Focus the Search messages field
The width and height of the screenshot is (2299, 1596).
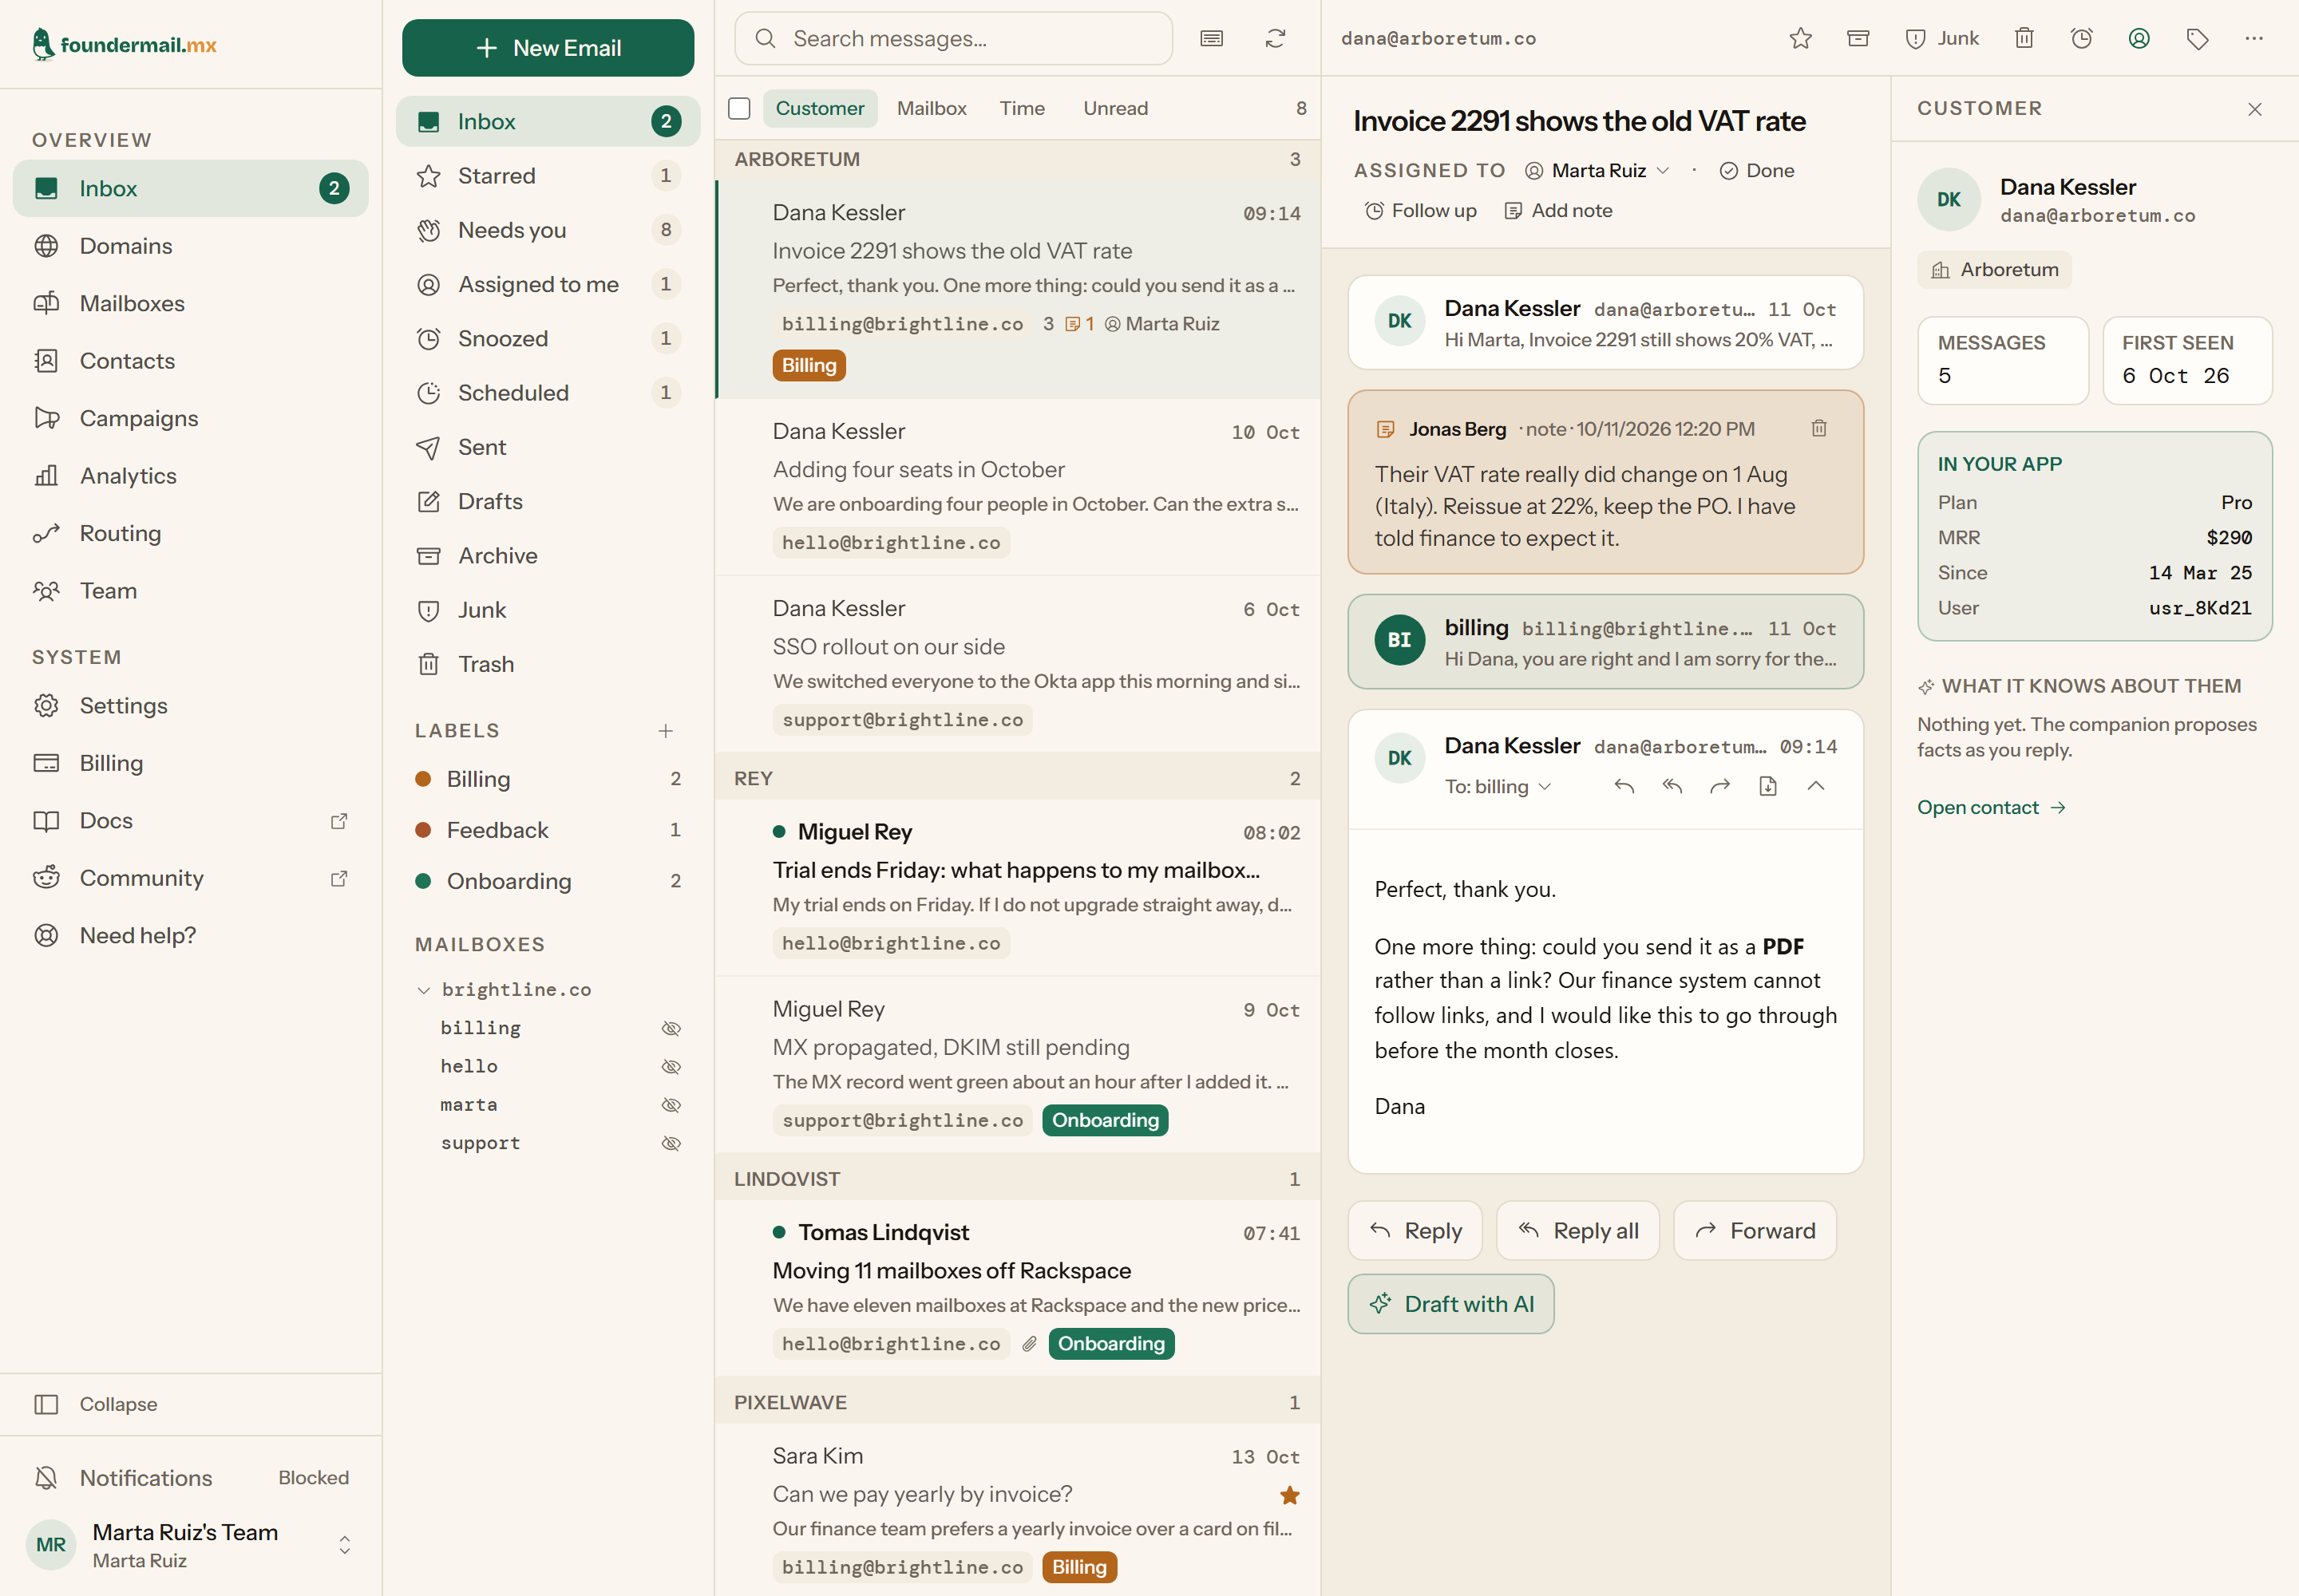[953, 38]
